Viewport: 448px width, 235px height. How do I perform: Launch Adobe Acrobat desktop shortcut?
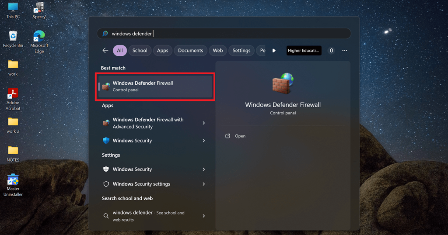pos(13,99)
